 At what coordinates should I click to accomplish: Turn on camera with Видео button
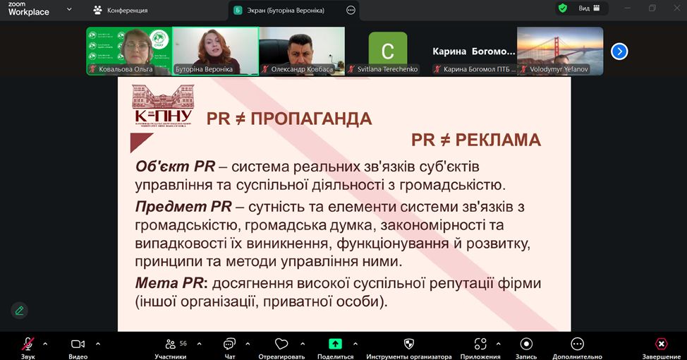click(78, 344)
